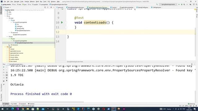Viewport: 198px width, 111px height.
Task: Open the Build menu
Action: pos(37,2)
